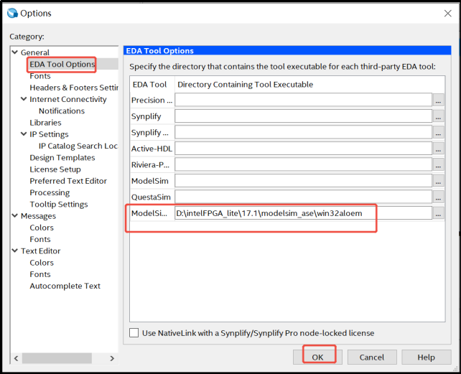Collapse IP Settings node
The height and width of the screenshot is (374, 461).
pos(24,134)
